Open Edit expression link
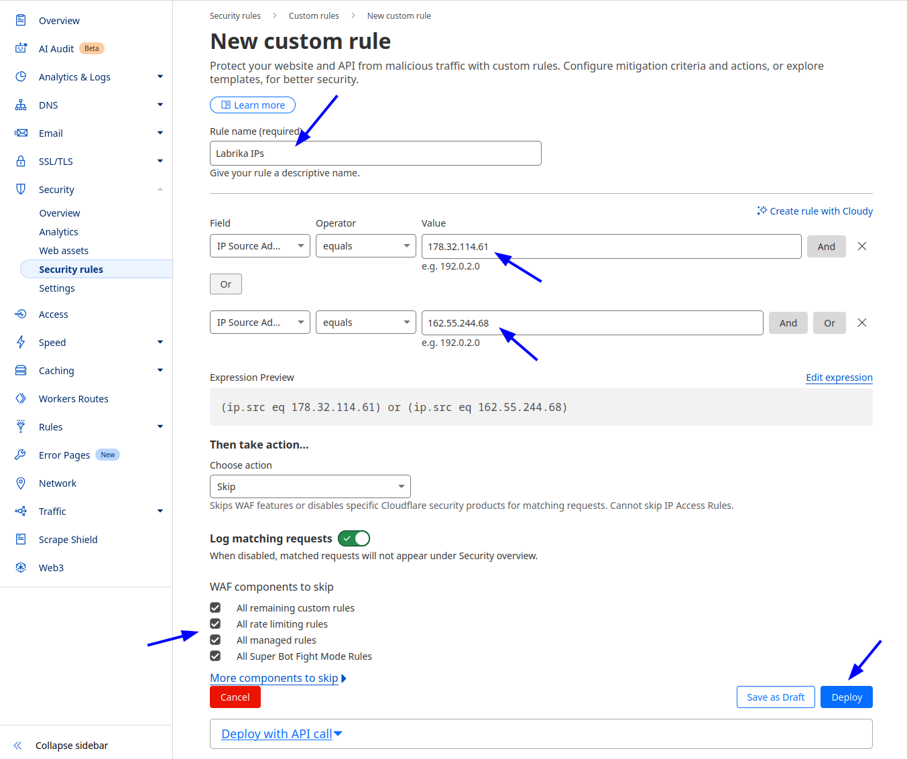The width and height of the screenshot is (907, 759). (839, 377)
